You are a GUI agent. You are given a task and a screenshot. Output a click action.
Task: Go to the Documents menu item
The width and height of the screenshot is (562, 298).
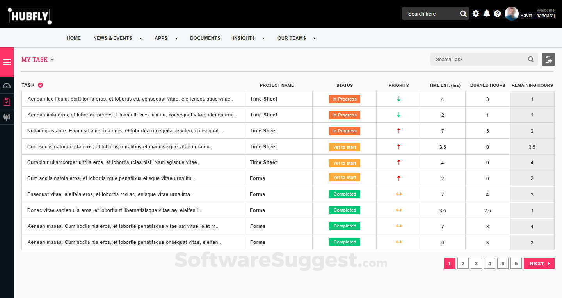click(x=205, y=38)
